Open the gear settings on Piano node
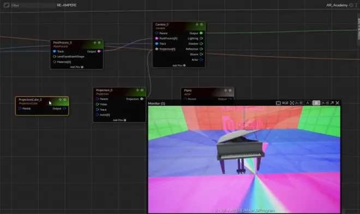Image resolution: width=360 pixels, height=214 pixels. click(x=230, y=90)
